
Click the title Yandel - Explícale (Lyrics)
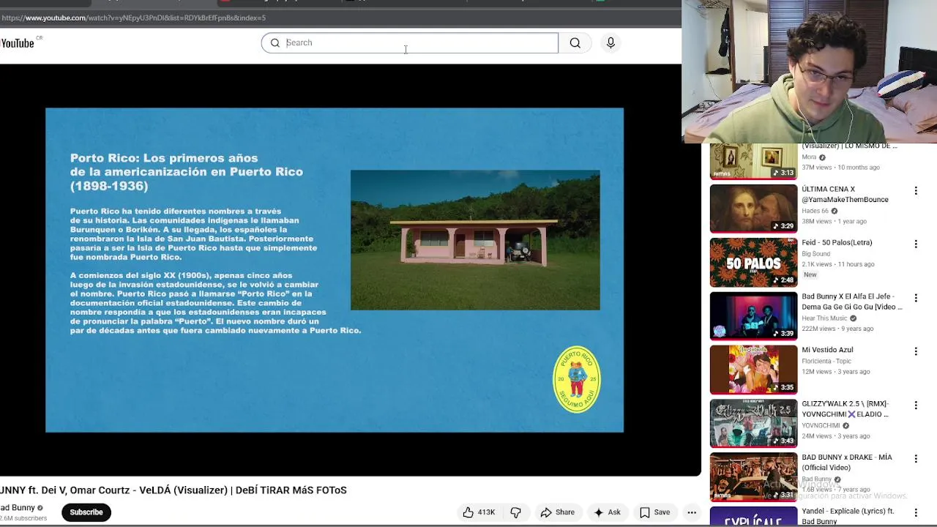[848, 516]
